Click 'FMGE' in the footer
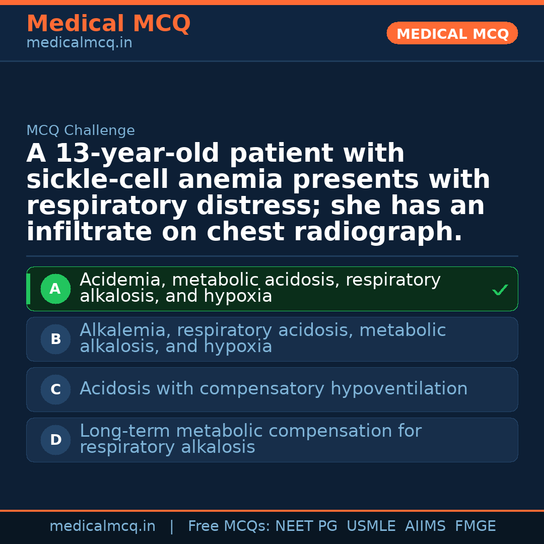544x544 pixels. point(475,526)
